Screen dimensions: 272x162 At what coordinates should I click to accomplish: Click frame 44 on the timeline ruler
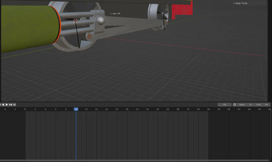click(249, 109)
